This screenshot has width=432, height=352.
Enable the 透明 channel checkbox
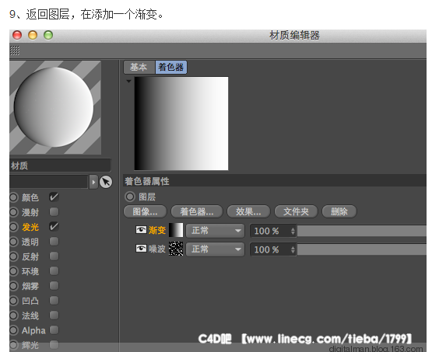[54, 242]
